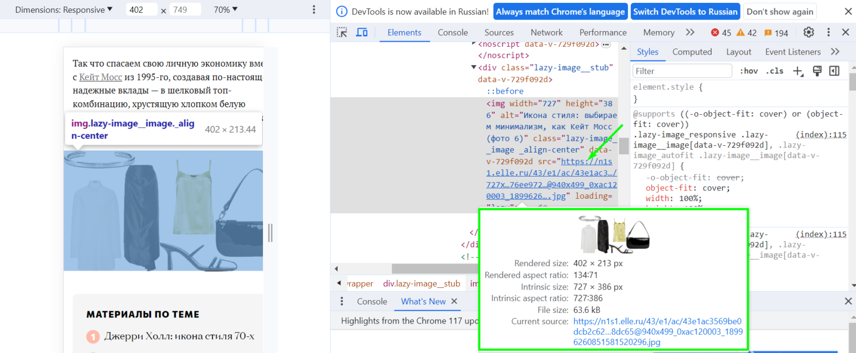Open the rendering emulations paintbrush icon
The width and height of the screenshot is (856, 353).
(x=817, y=71)
